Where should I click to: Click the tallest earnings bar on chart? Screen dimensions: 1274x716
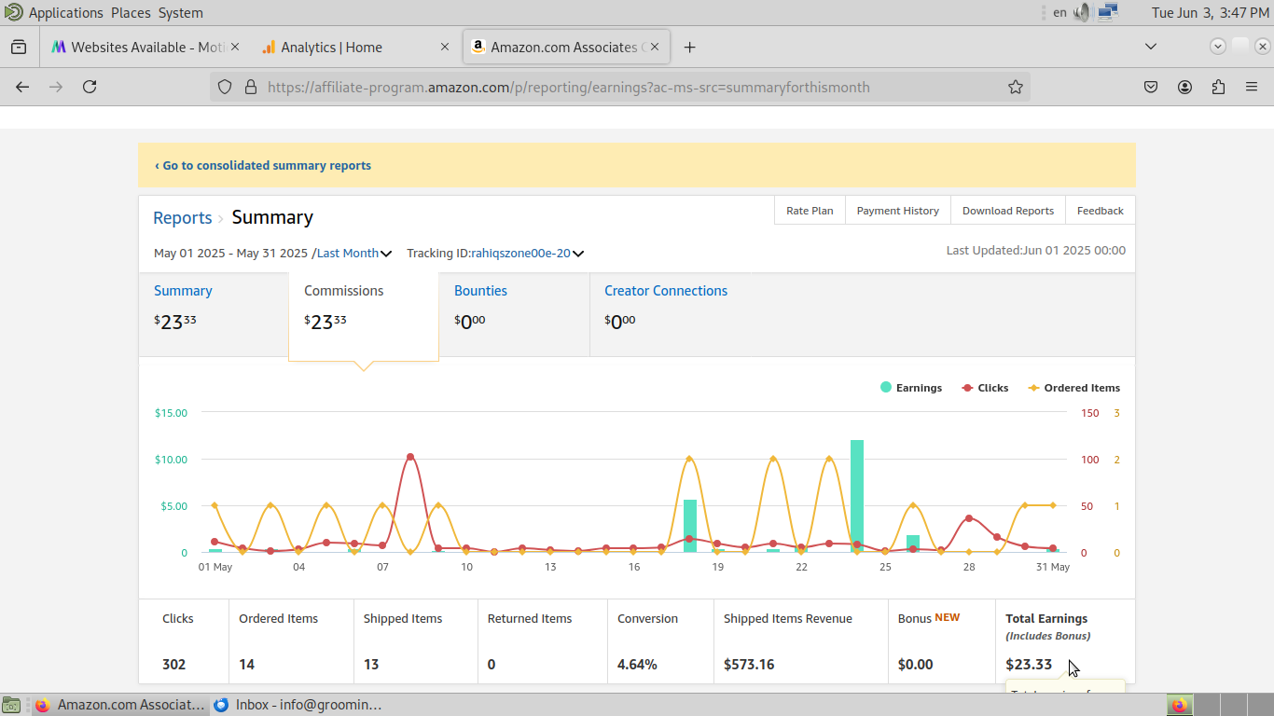[857, 496]
